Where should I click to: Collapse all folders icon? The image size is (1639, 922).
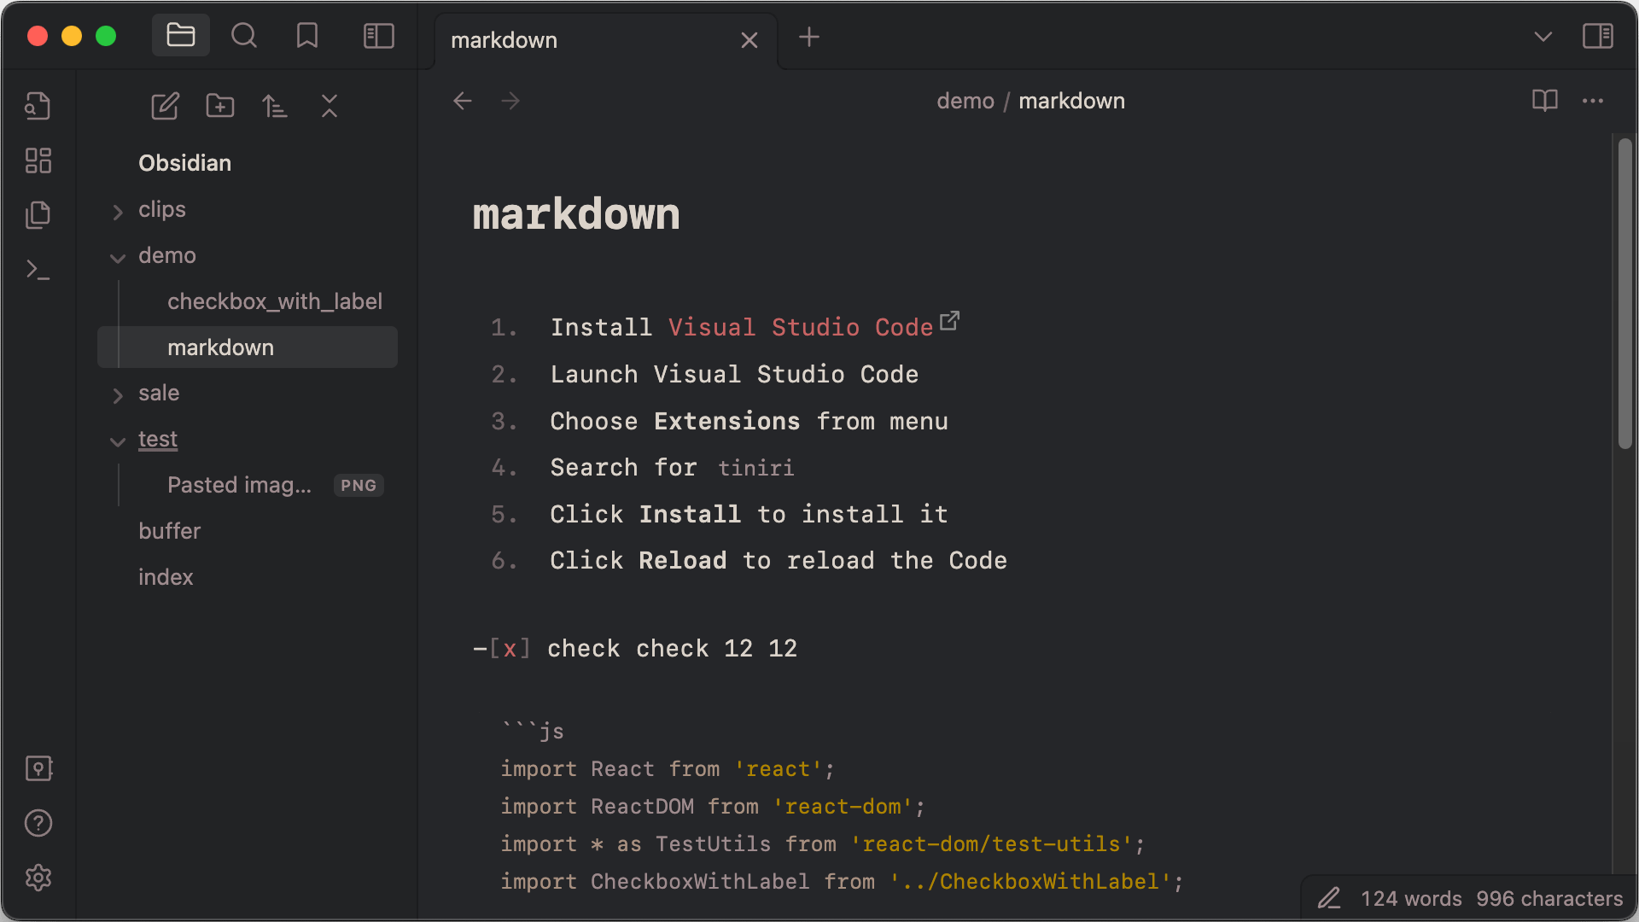(x=330, y=106)
